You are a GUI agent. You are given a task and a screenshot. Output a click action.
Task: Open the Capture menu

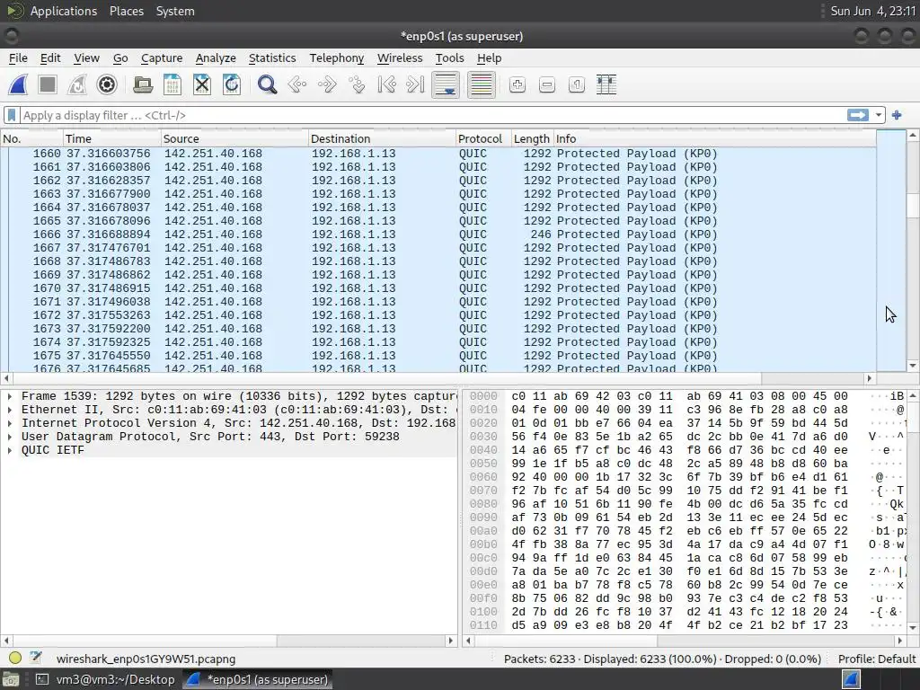pos(162,58)
